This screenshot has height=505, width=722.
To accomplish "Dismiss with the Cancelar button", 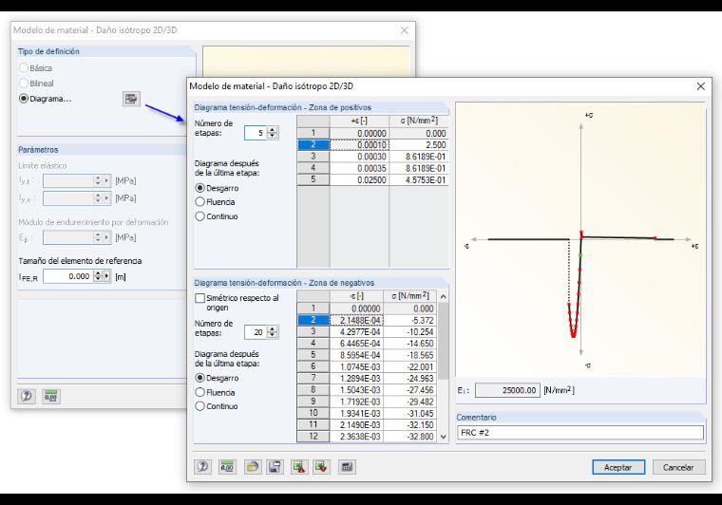I will coord(678,467).
